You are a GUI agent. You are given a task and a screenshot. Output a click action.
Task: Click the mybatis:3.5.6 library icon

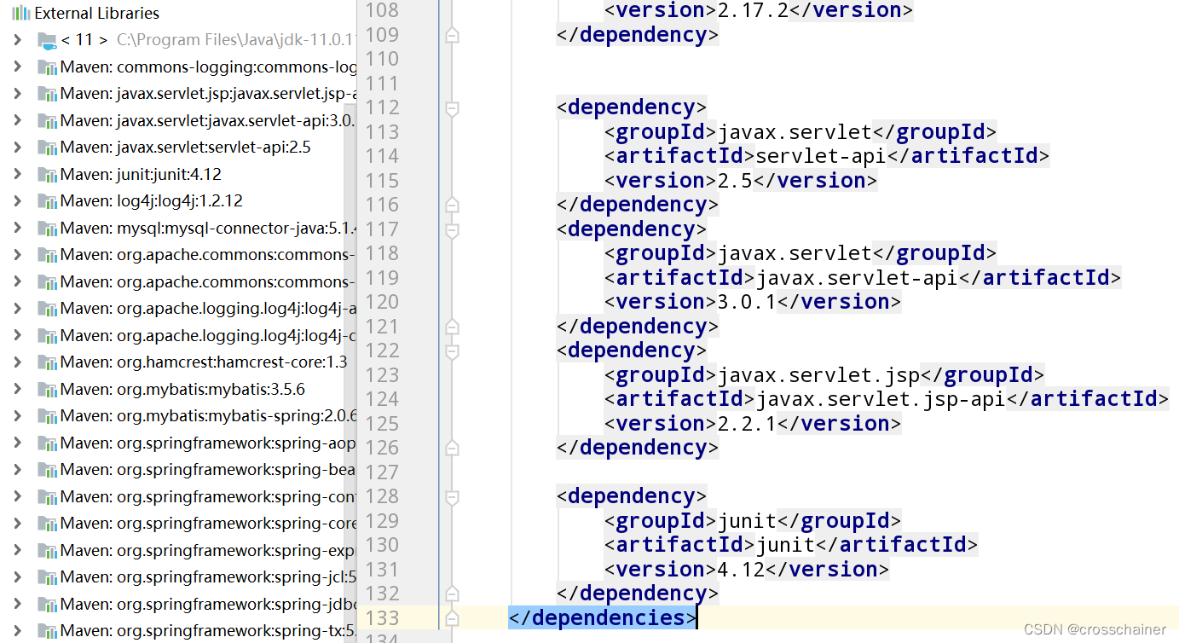point(47,390)
